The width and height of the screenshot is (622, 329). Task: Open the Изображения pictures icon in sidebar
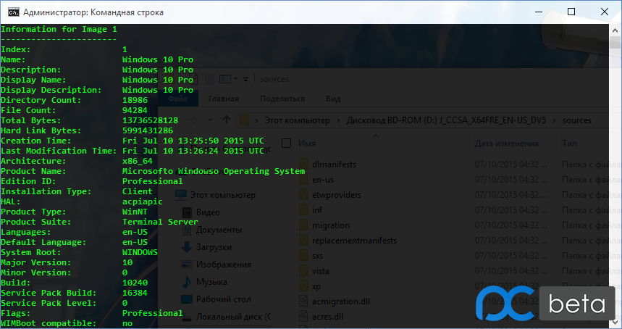[x=186, y=265]
